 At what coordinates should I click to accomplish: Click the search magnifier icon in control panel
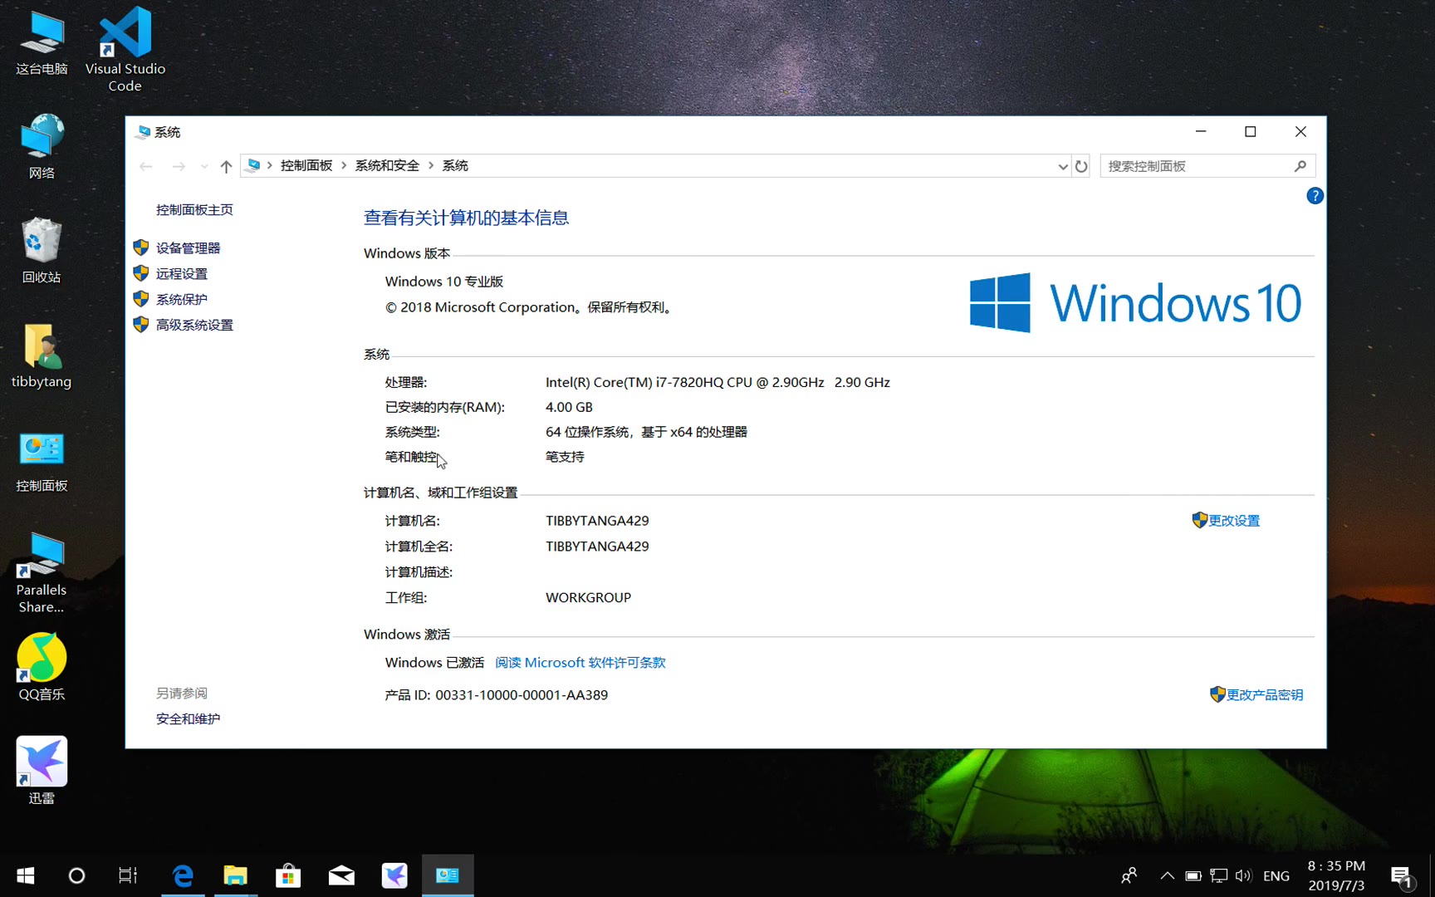click(x=1300, y=166)
